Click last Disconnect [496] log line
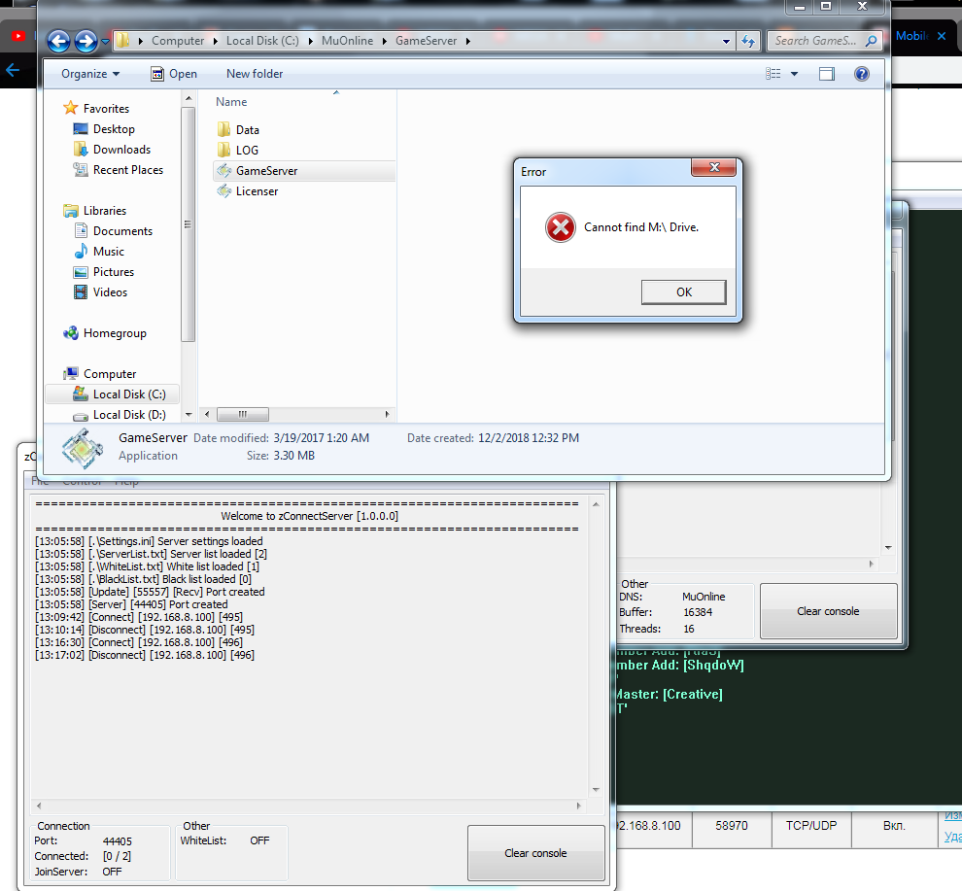This screenshot has height=891, width=962. (x=145, y=655)
